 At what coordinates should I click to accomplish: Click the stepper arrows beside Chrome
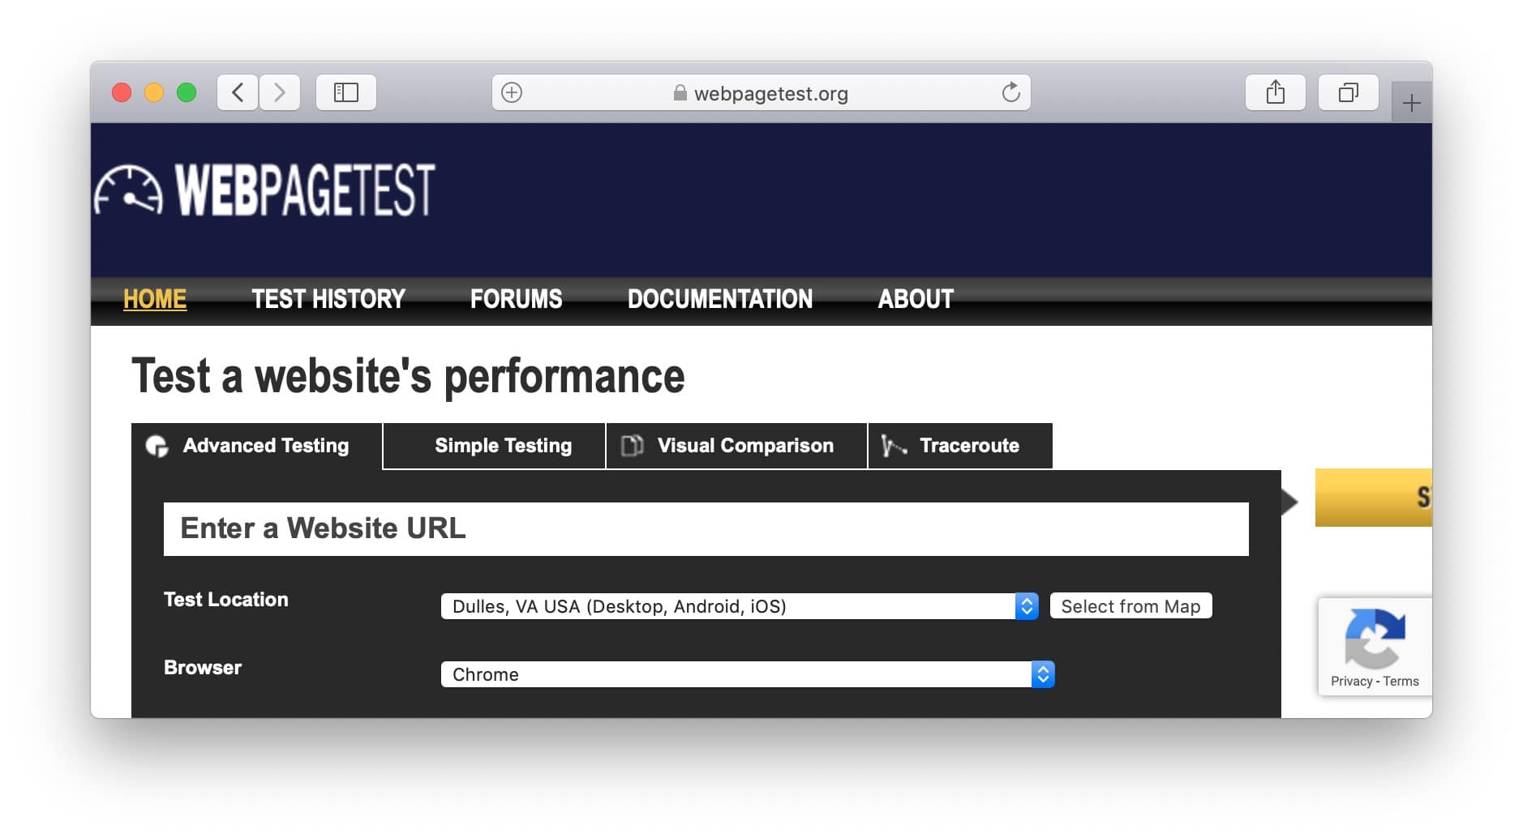point(1042,673)
